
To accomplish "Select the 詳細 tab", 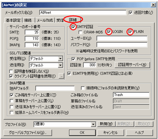I will coord(73,20).
